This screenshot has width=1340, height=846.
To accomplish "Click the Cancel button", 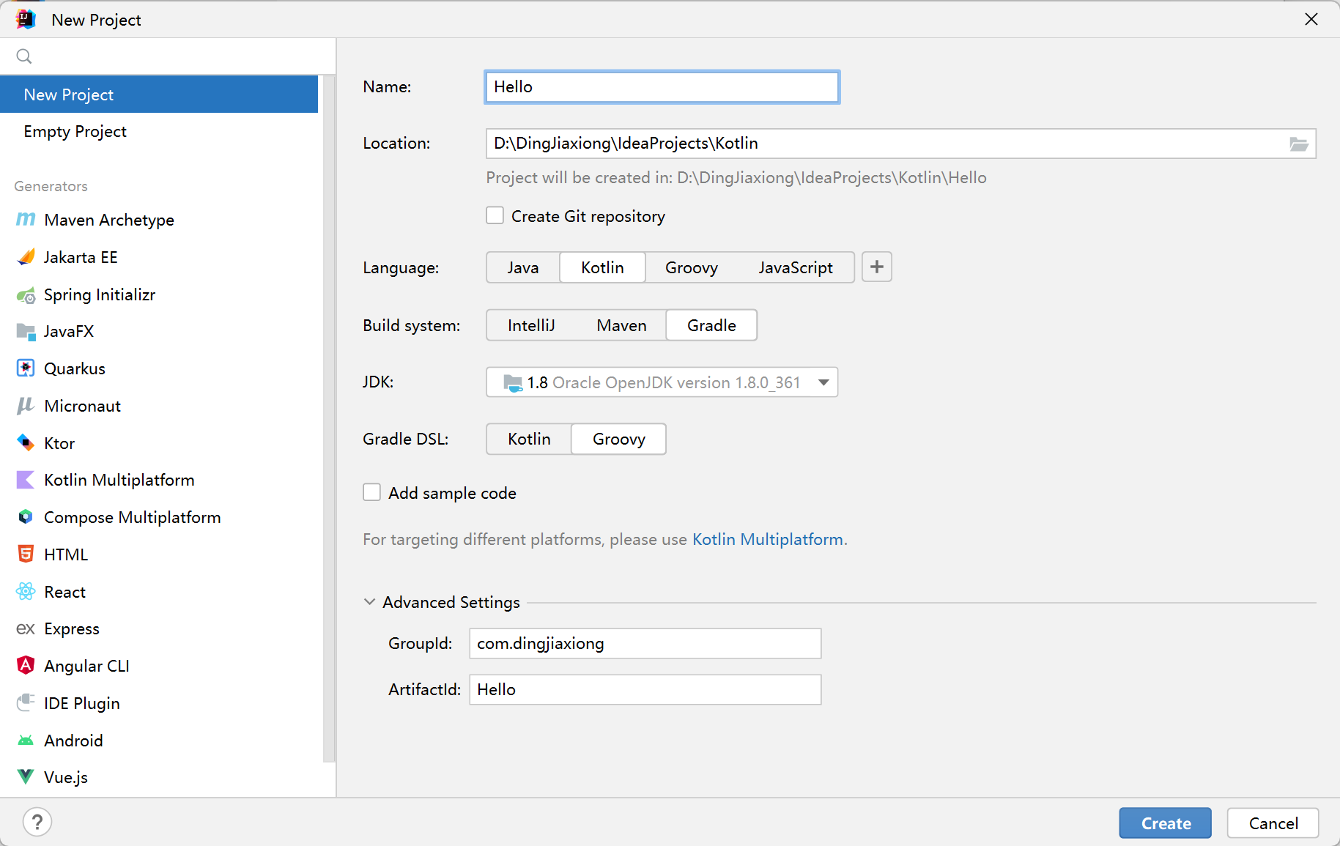I will 1273,823.
